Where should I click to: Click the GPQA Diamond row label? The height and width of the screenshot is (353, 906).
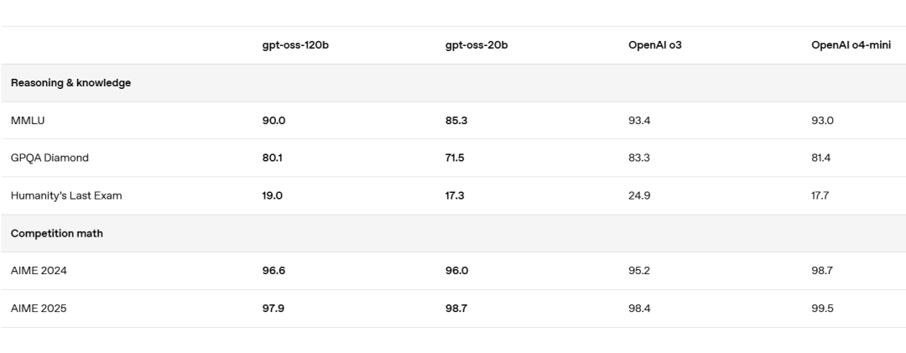(49, 158)
